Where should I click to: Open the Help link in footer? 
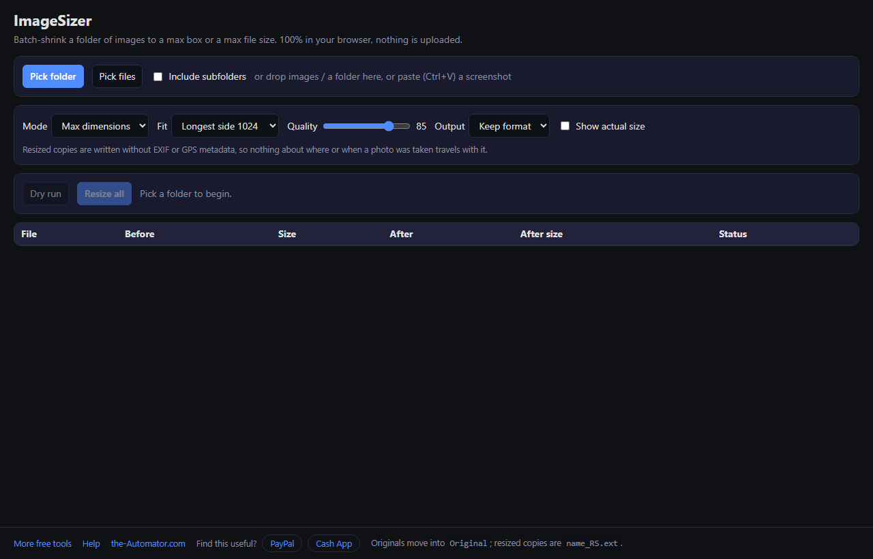pos(91,543)
